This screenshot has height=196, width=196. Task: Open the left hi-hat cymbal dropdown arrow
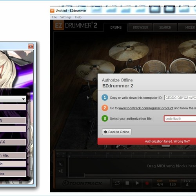pos(94,80)
